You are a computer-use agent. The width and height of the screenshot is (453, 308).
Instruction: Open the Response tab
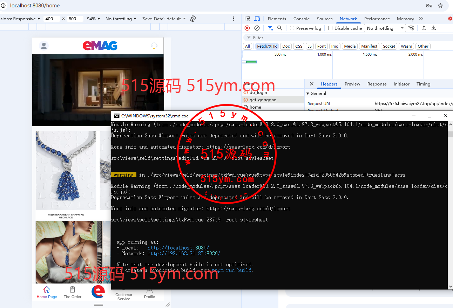377,84
